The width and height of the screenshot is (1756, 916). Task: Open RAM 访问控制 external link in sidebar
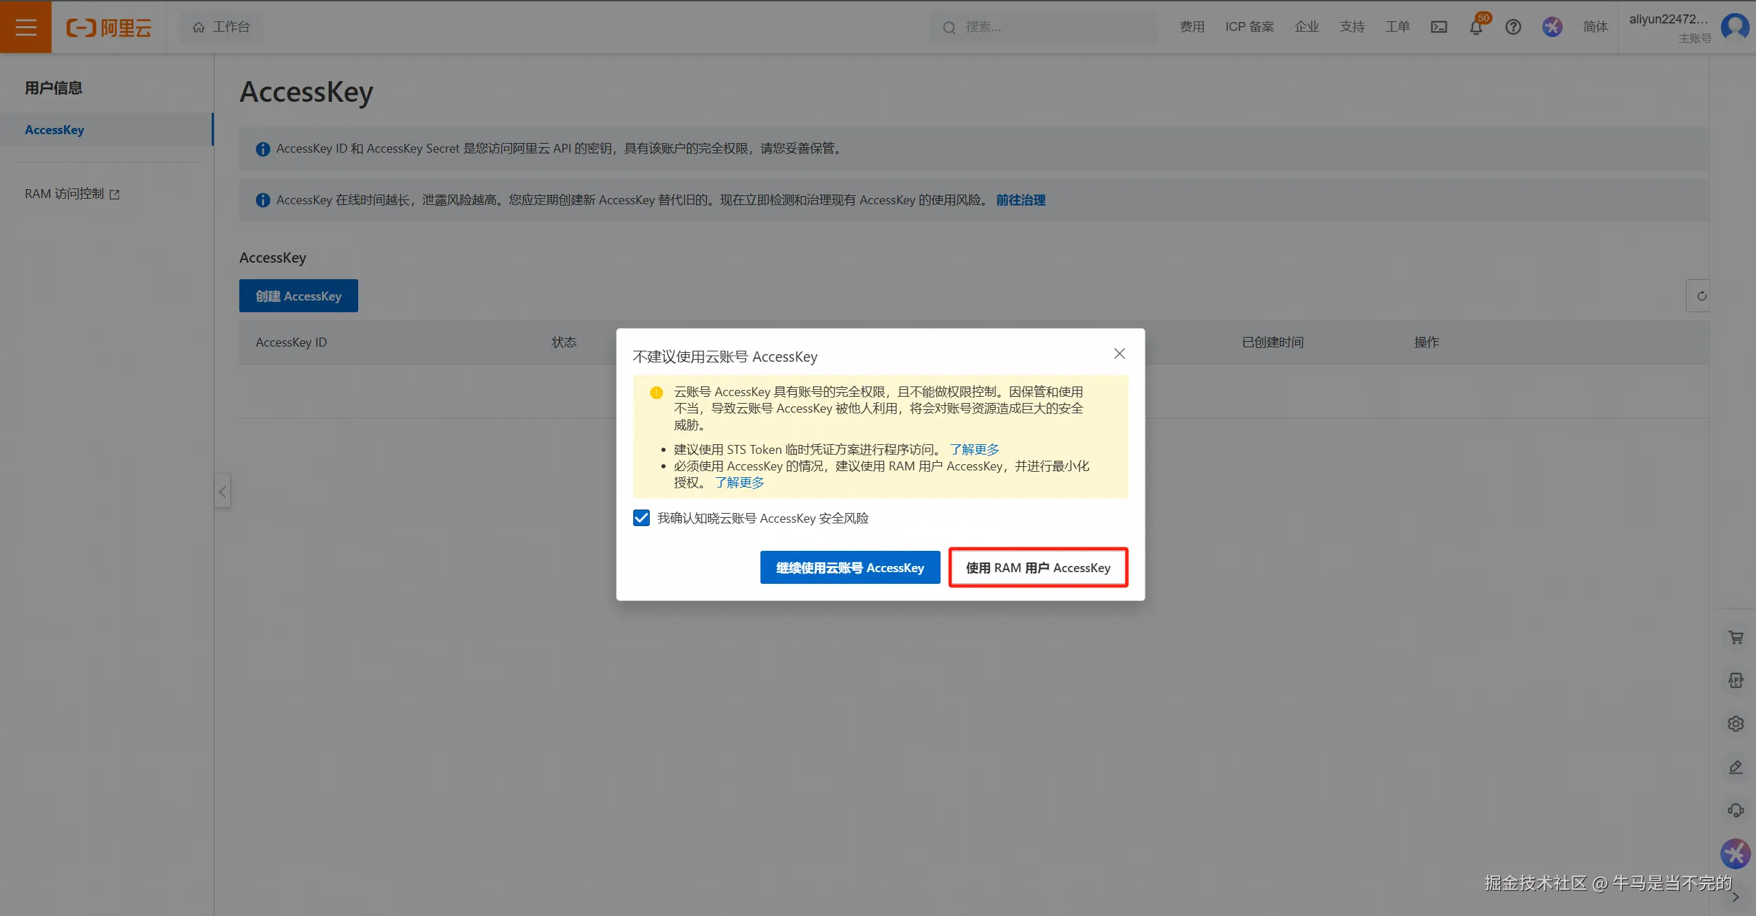(x=72, y=194)
